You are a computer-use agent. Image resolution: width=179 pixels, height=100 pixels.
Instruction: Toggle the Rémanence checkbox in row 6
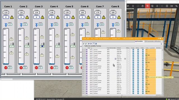128,59
